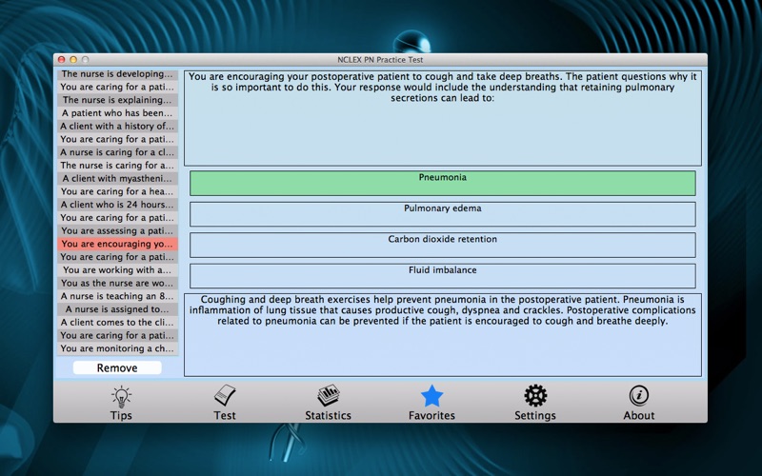Click the Remove button
The image size is (762, 476).
117,367
